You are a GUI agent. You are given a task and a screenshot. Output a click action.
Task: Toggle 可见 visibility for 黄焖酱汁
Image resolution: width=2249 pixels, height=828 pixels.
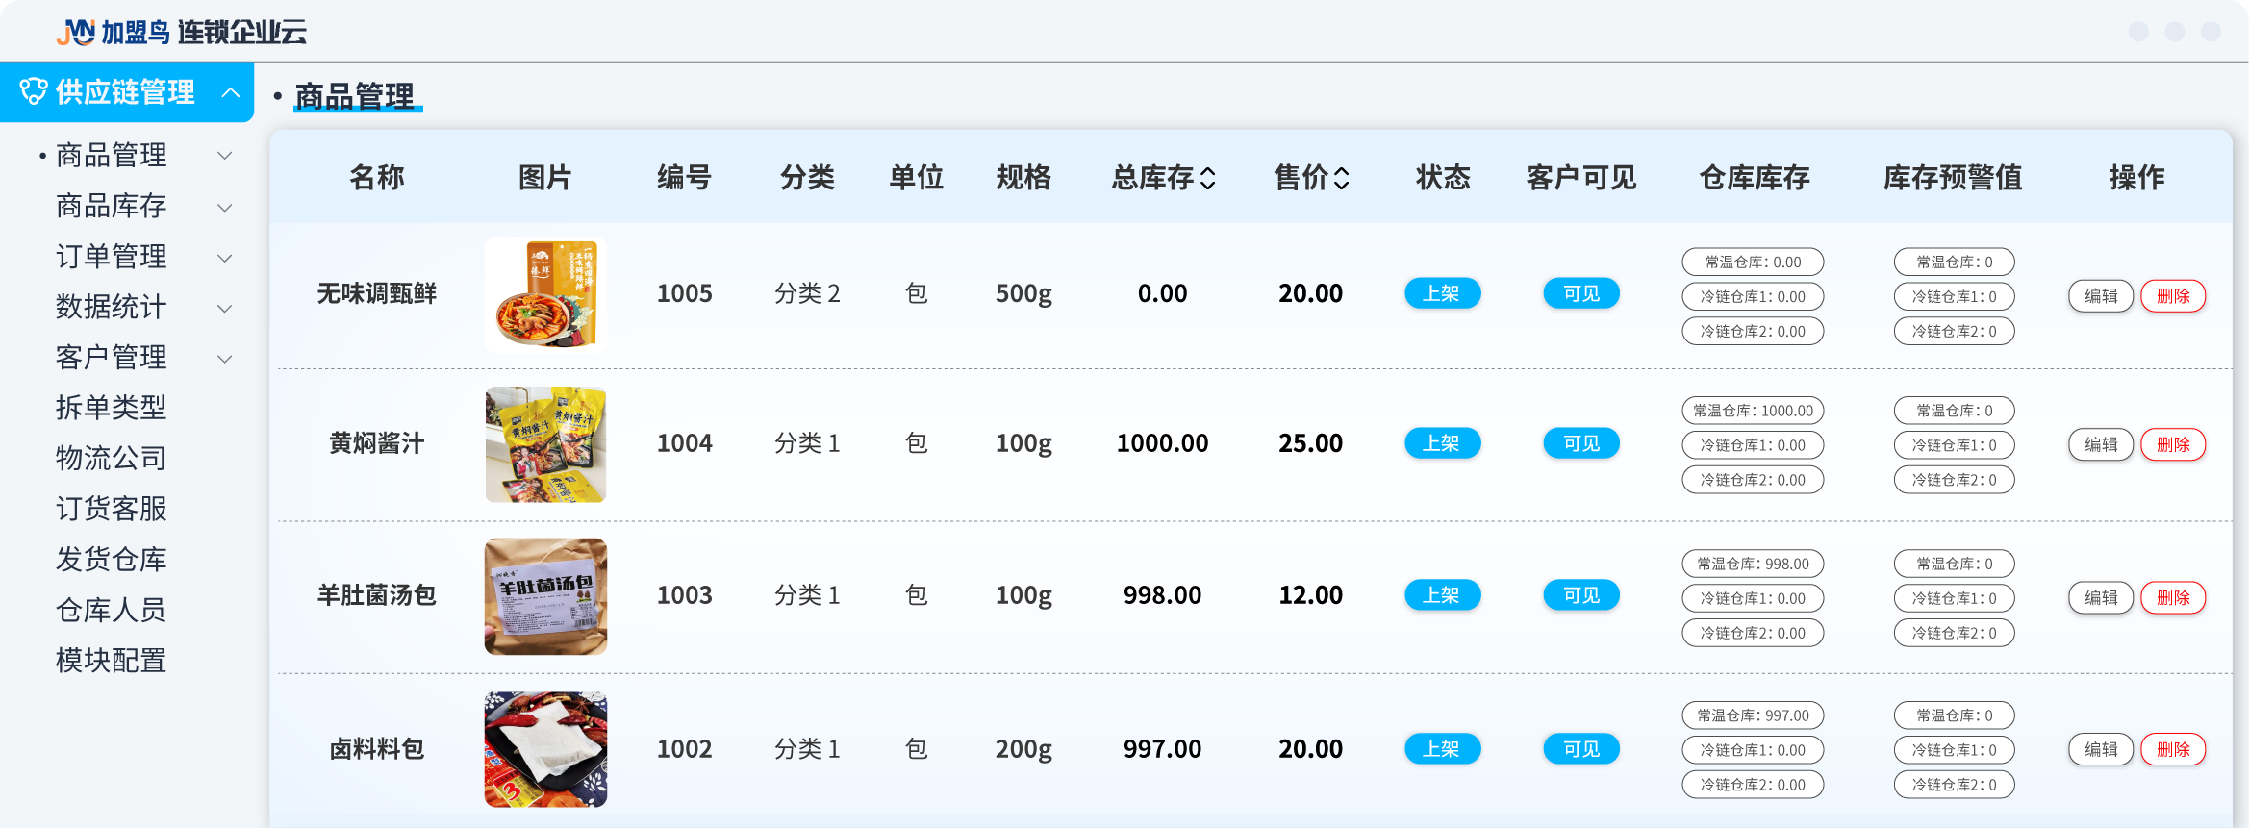pos(1580,443)
